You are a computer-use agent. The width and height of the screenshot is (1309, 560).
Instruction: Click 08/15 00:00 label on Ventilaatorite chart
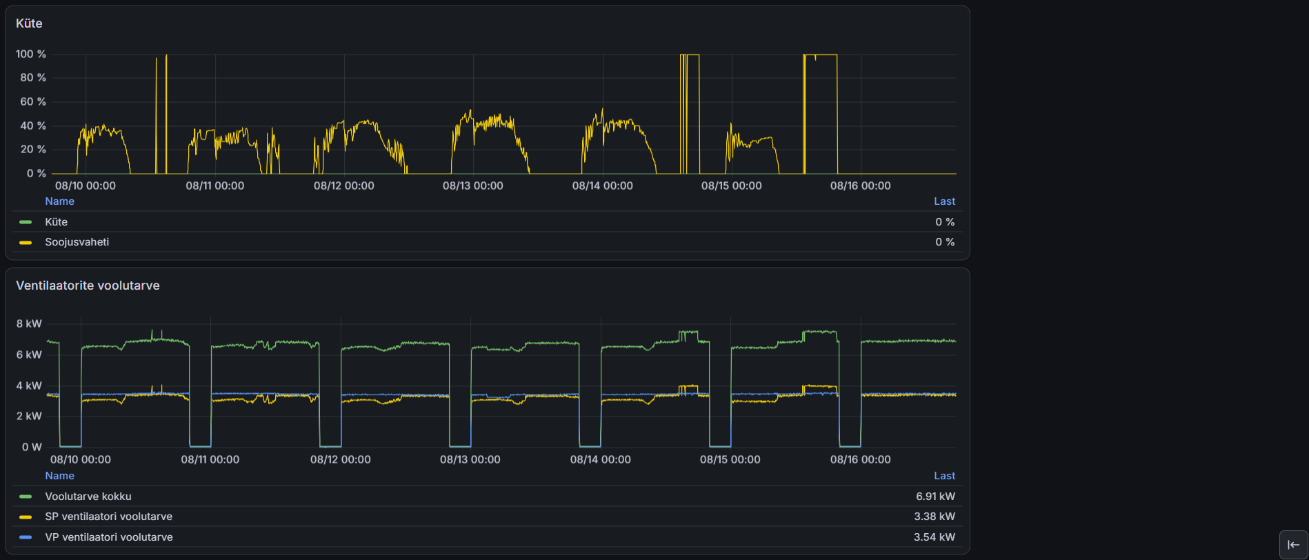tap(730, 459)
